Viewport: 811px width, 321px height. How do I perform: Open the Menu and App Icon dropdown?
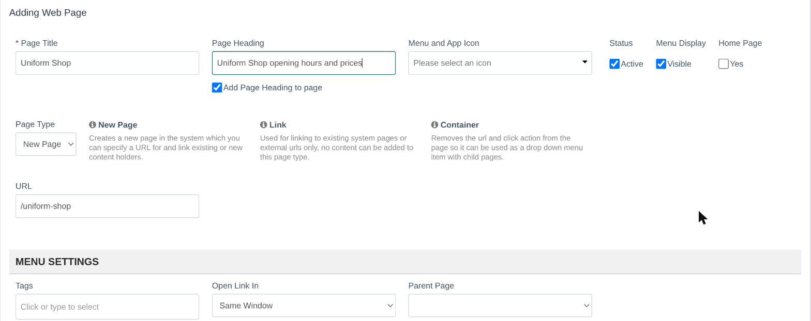[500, 63]
